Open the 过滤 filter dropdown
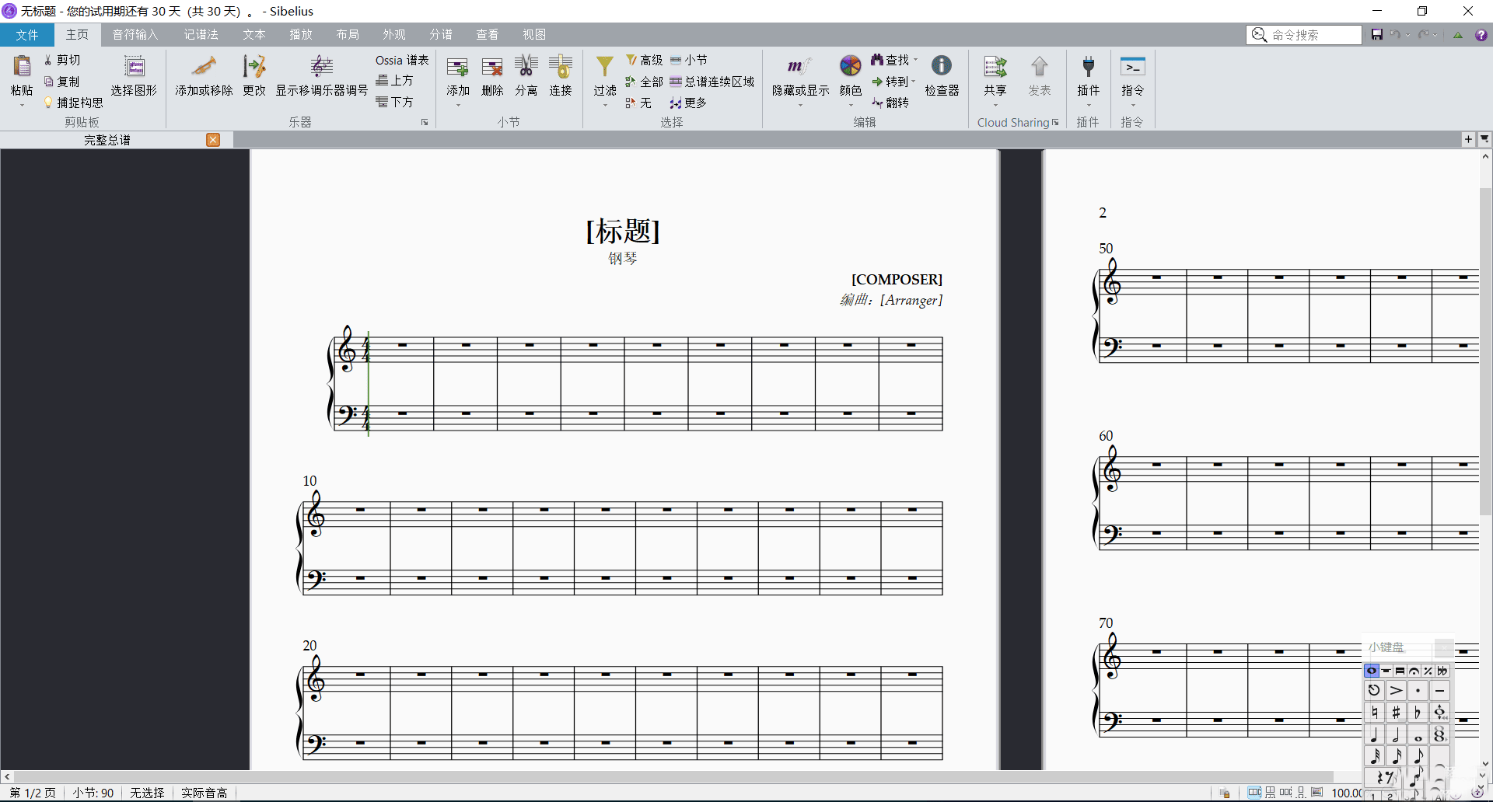Screen dimensions: 1493x802 (604, 105)
